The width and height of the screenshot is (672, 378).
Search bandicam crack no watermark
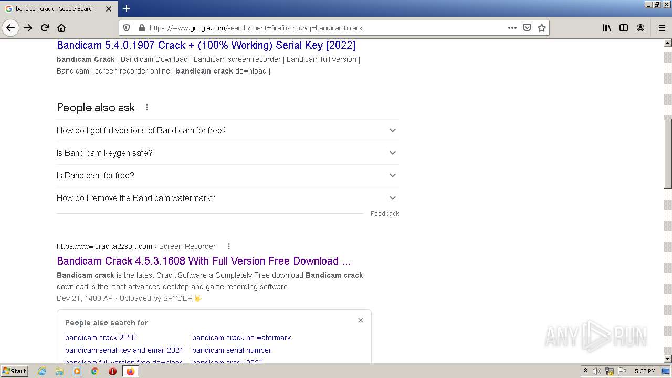[x=241, y=338]
